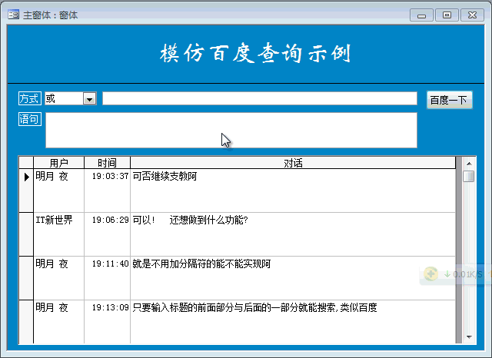Click the form icon in title bar
The height and width of the screenshot is (358, 492).
point(14,15)
